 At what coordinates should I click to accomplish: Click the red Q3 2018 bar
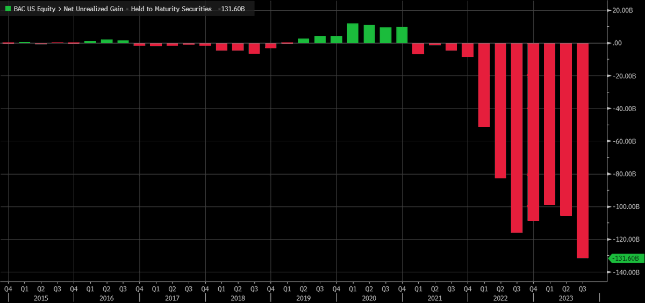254,48
